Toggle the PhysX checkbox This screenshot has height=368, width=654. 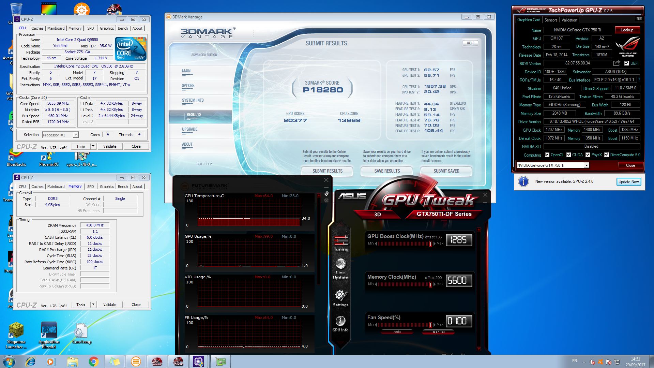click(x=588, y=155)
